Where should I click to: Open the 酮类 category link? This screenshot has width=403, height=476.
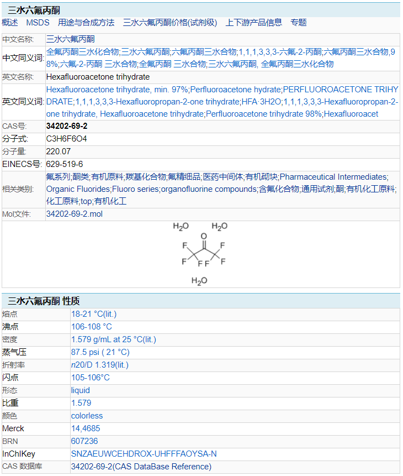[x=81, y=177]
